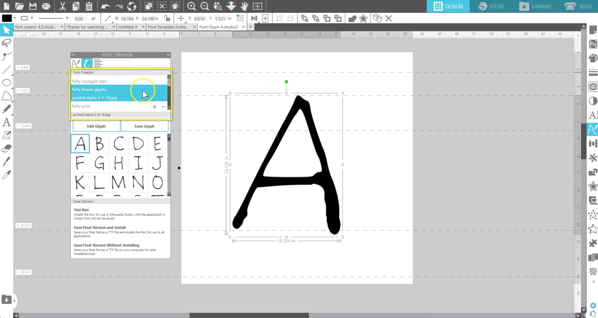Paste using the clipboard icon

89,6
